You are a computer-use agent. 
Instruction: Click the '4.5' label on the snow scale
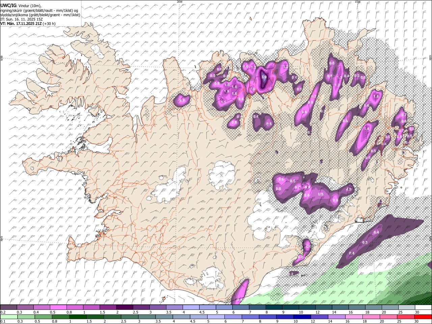click(x=202, y=312)
